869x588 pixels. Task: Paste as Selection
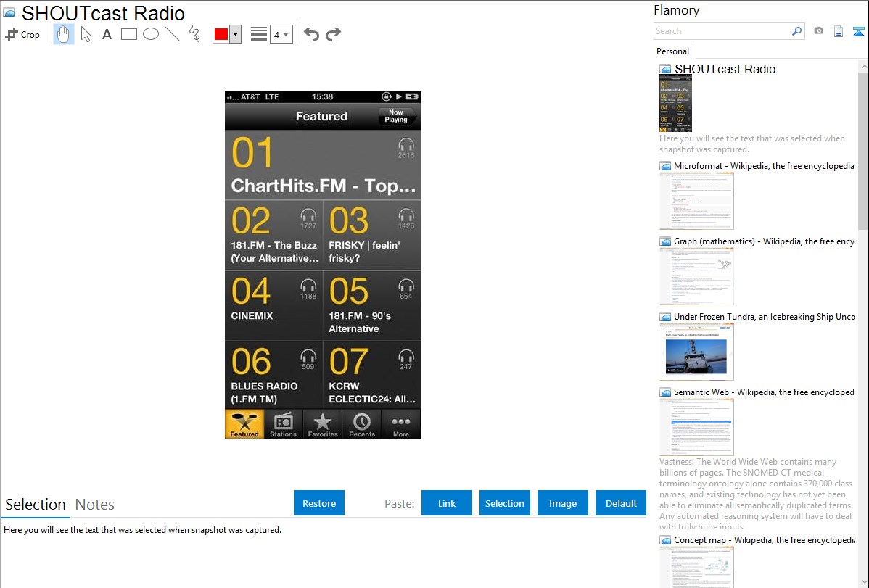(505, 503)
